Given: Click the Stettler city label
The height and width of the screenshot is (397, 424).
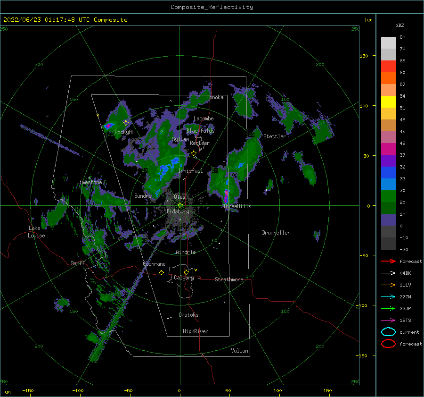Looking at the screenshot, I should pyautogui.click(x=275, y=136).
